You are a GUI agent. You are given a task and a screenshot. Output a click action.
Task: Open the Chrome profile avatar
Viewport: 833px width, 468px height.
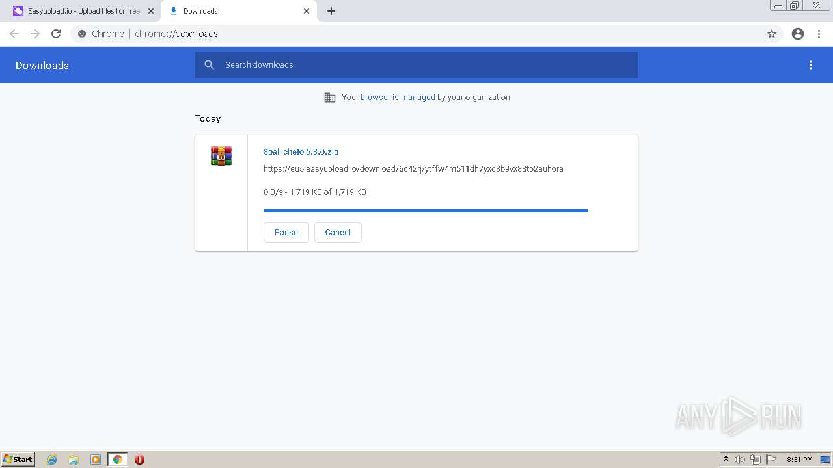click(798, 34)
